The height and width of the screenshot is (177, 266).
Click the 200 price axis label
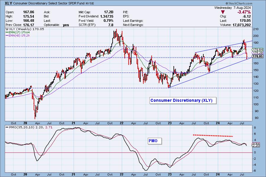pos(256,36)
